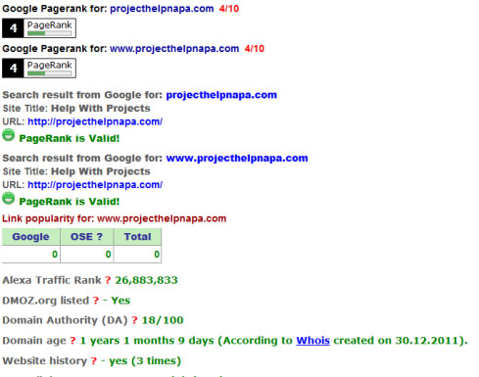Open the first http://projecthelpnapa.com/ URL link

(x=95, y=121)
